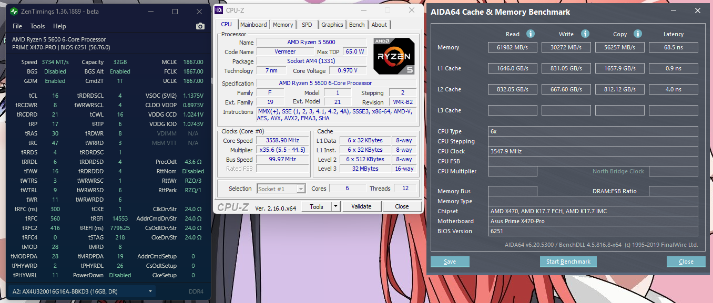
Task: Click the CPU-Z app icon in title bar
Action: click(x=220, y=10)
